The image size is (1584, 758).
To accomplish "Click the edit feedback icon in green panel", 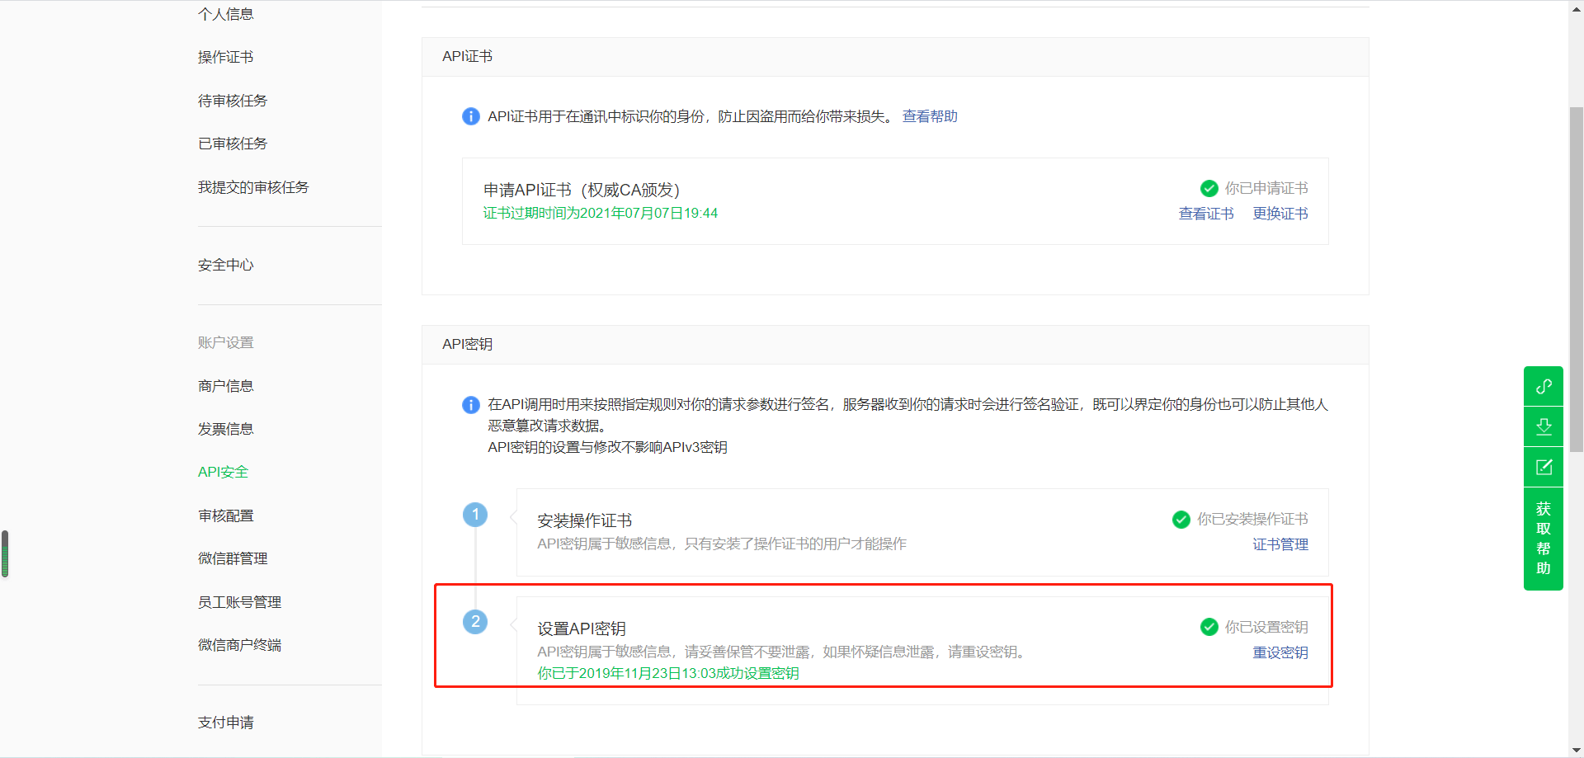I will pos(1544,467).
